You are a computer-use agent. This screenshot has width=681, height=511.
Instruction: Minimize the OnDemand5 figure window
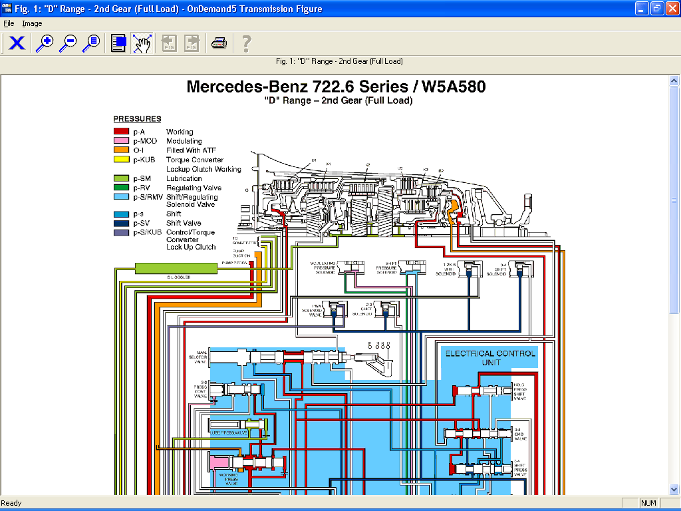click(642, 8)
